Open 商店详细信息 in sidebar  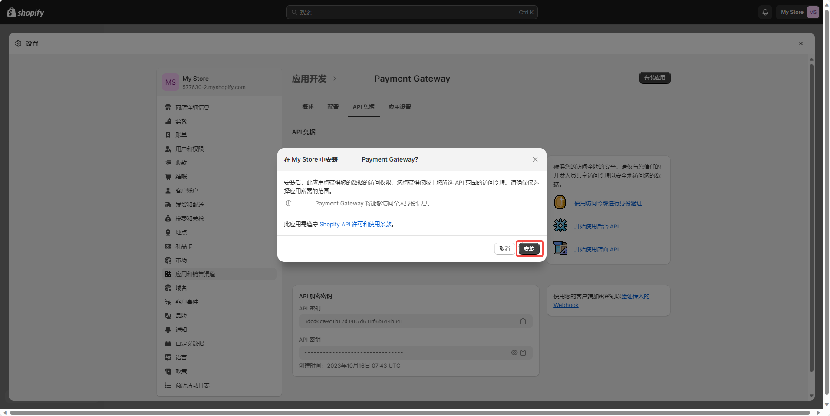click(219, 107)
